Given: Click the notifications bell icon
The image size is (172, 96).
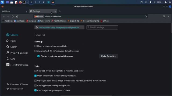Looking at the screenshot, I should tap(150, 2).
